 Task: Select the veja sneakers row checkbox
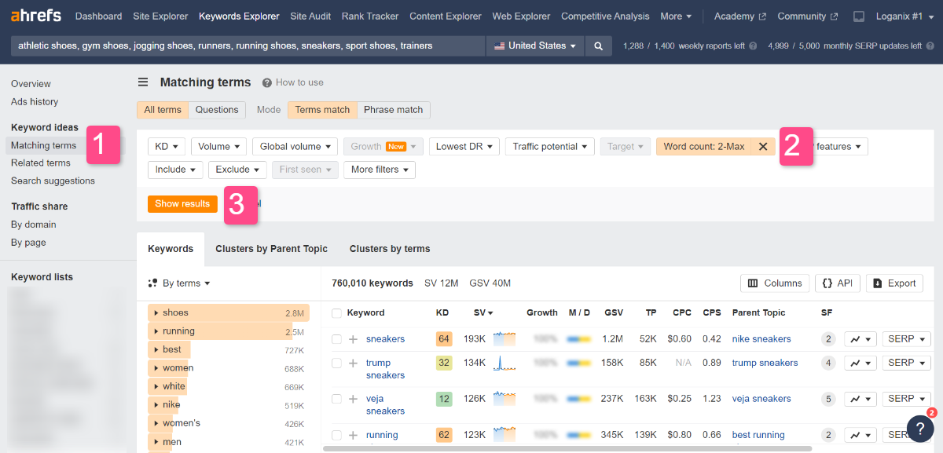coord(336,399)
